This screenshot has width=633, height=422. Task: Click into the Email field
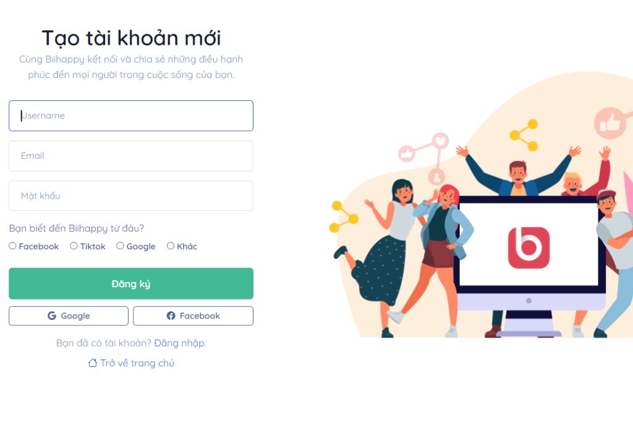click(131, 156)
